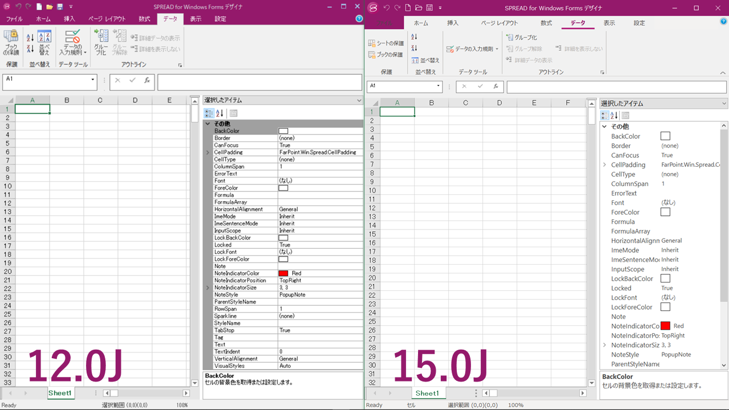Toggle categorized view in left window property grid
729x410 pixels.
coord(208,113)
